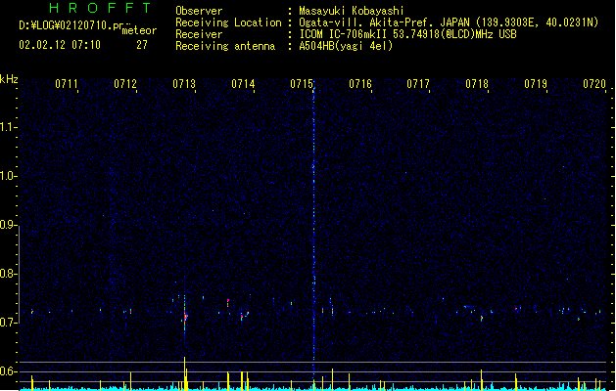Click the meteor label
The width and height of the screenshot is (616, 391).
point(139,30)
